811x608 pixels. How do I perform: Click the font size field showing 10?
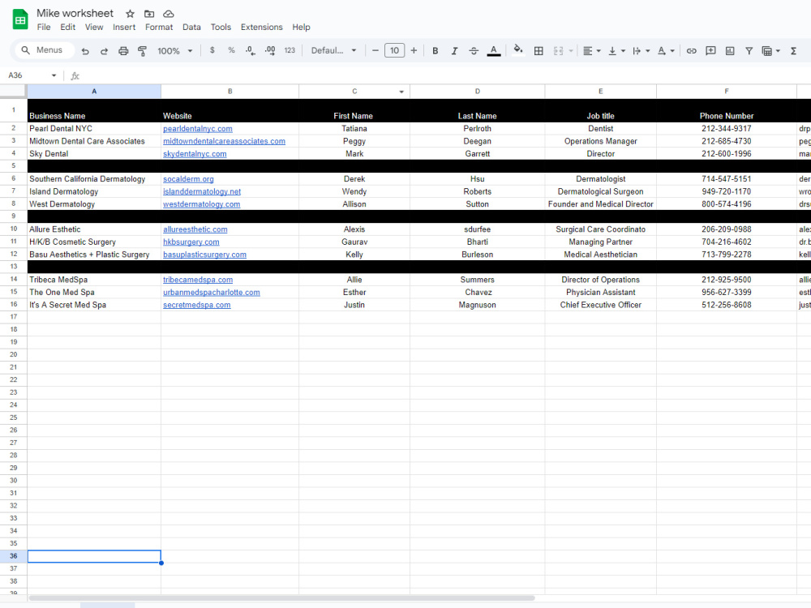point(395,50)
